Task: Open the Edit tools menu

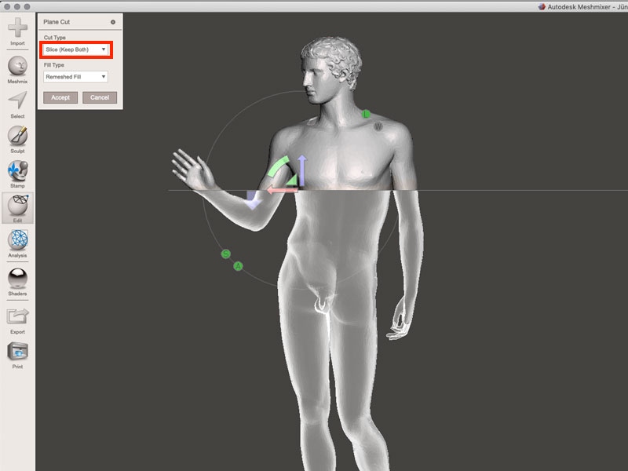Action: click(17, 206)
